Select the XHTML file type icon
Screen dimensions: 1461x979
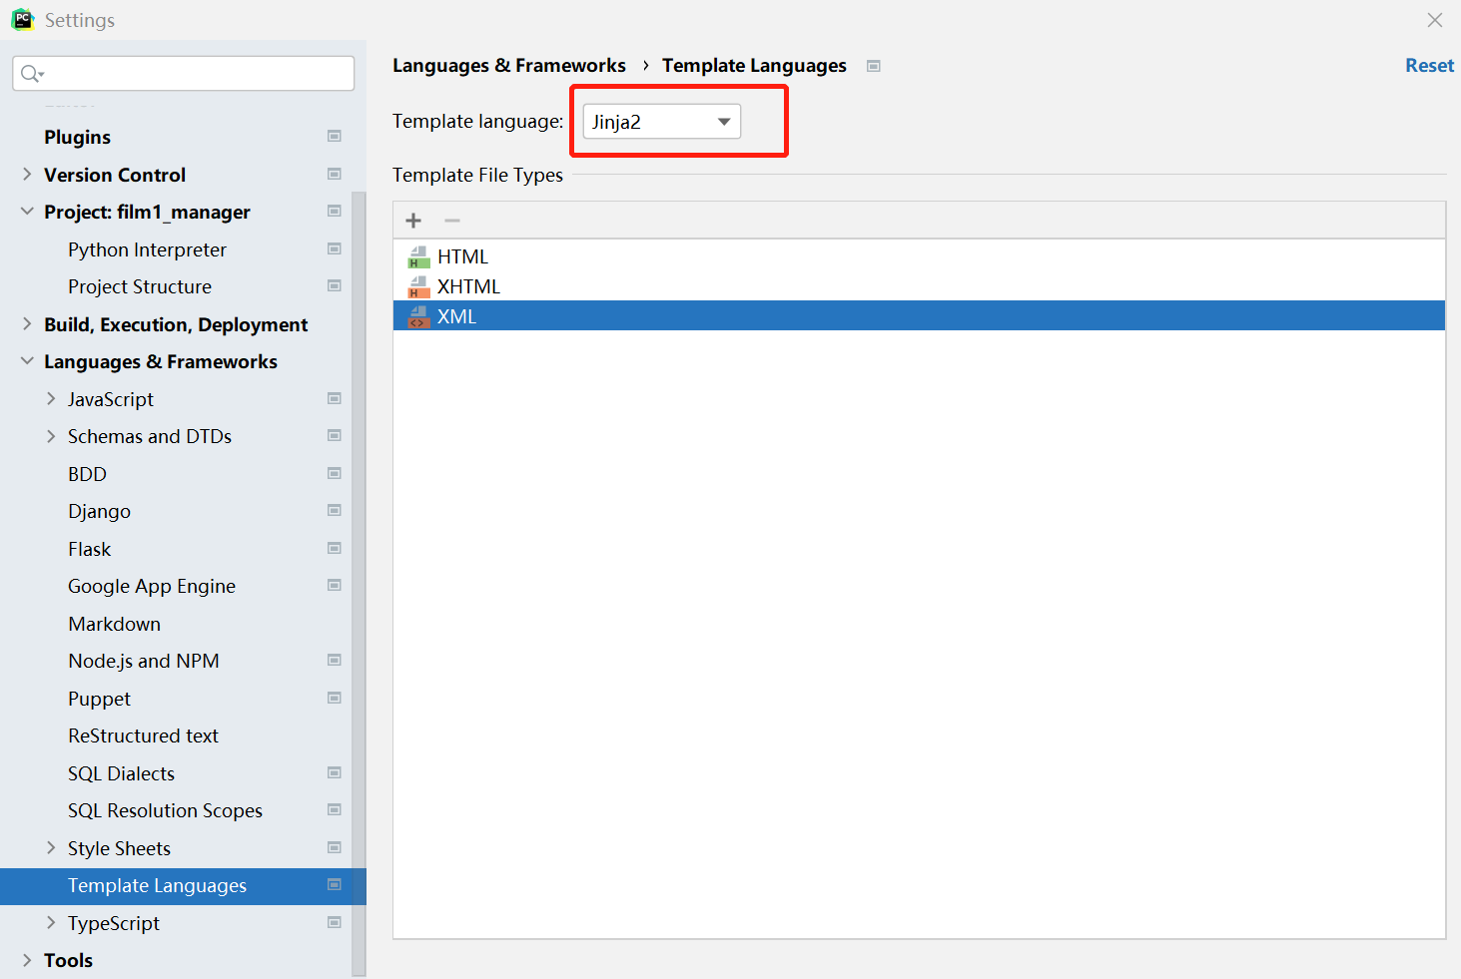click(x=418, y=287)
